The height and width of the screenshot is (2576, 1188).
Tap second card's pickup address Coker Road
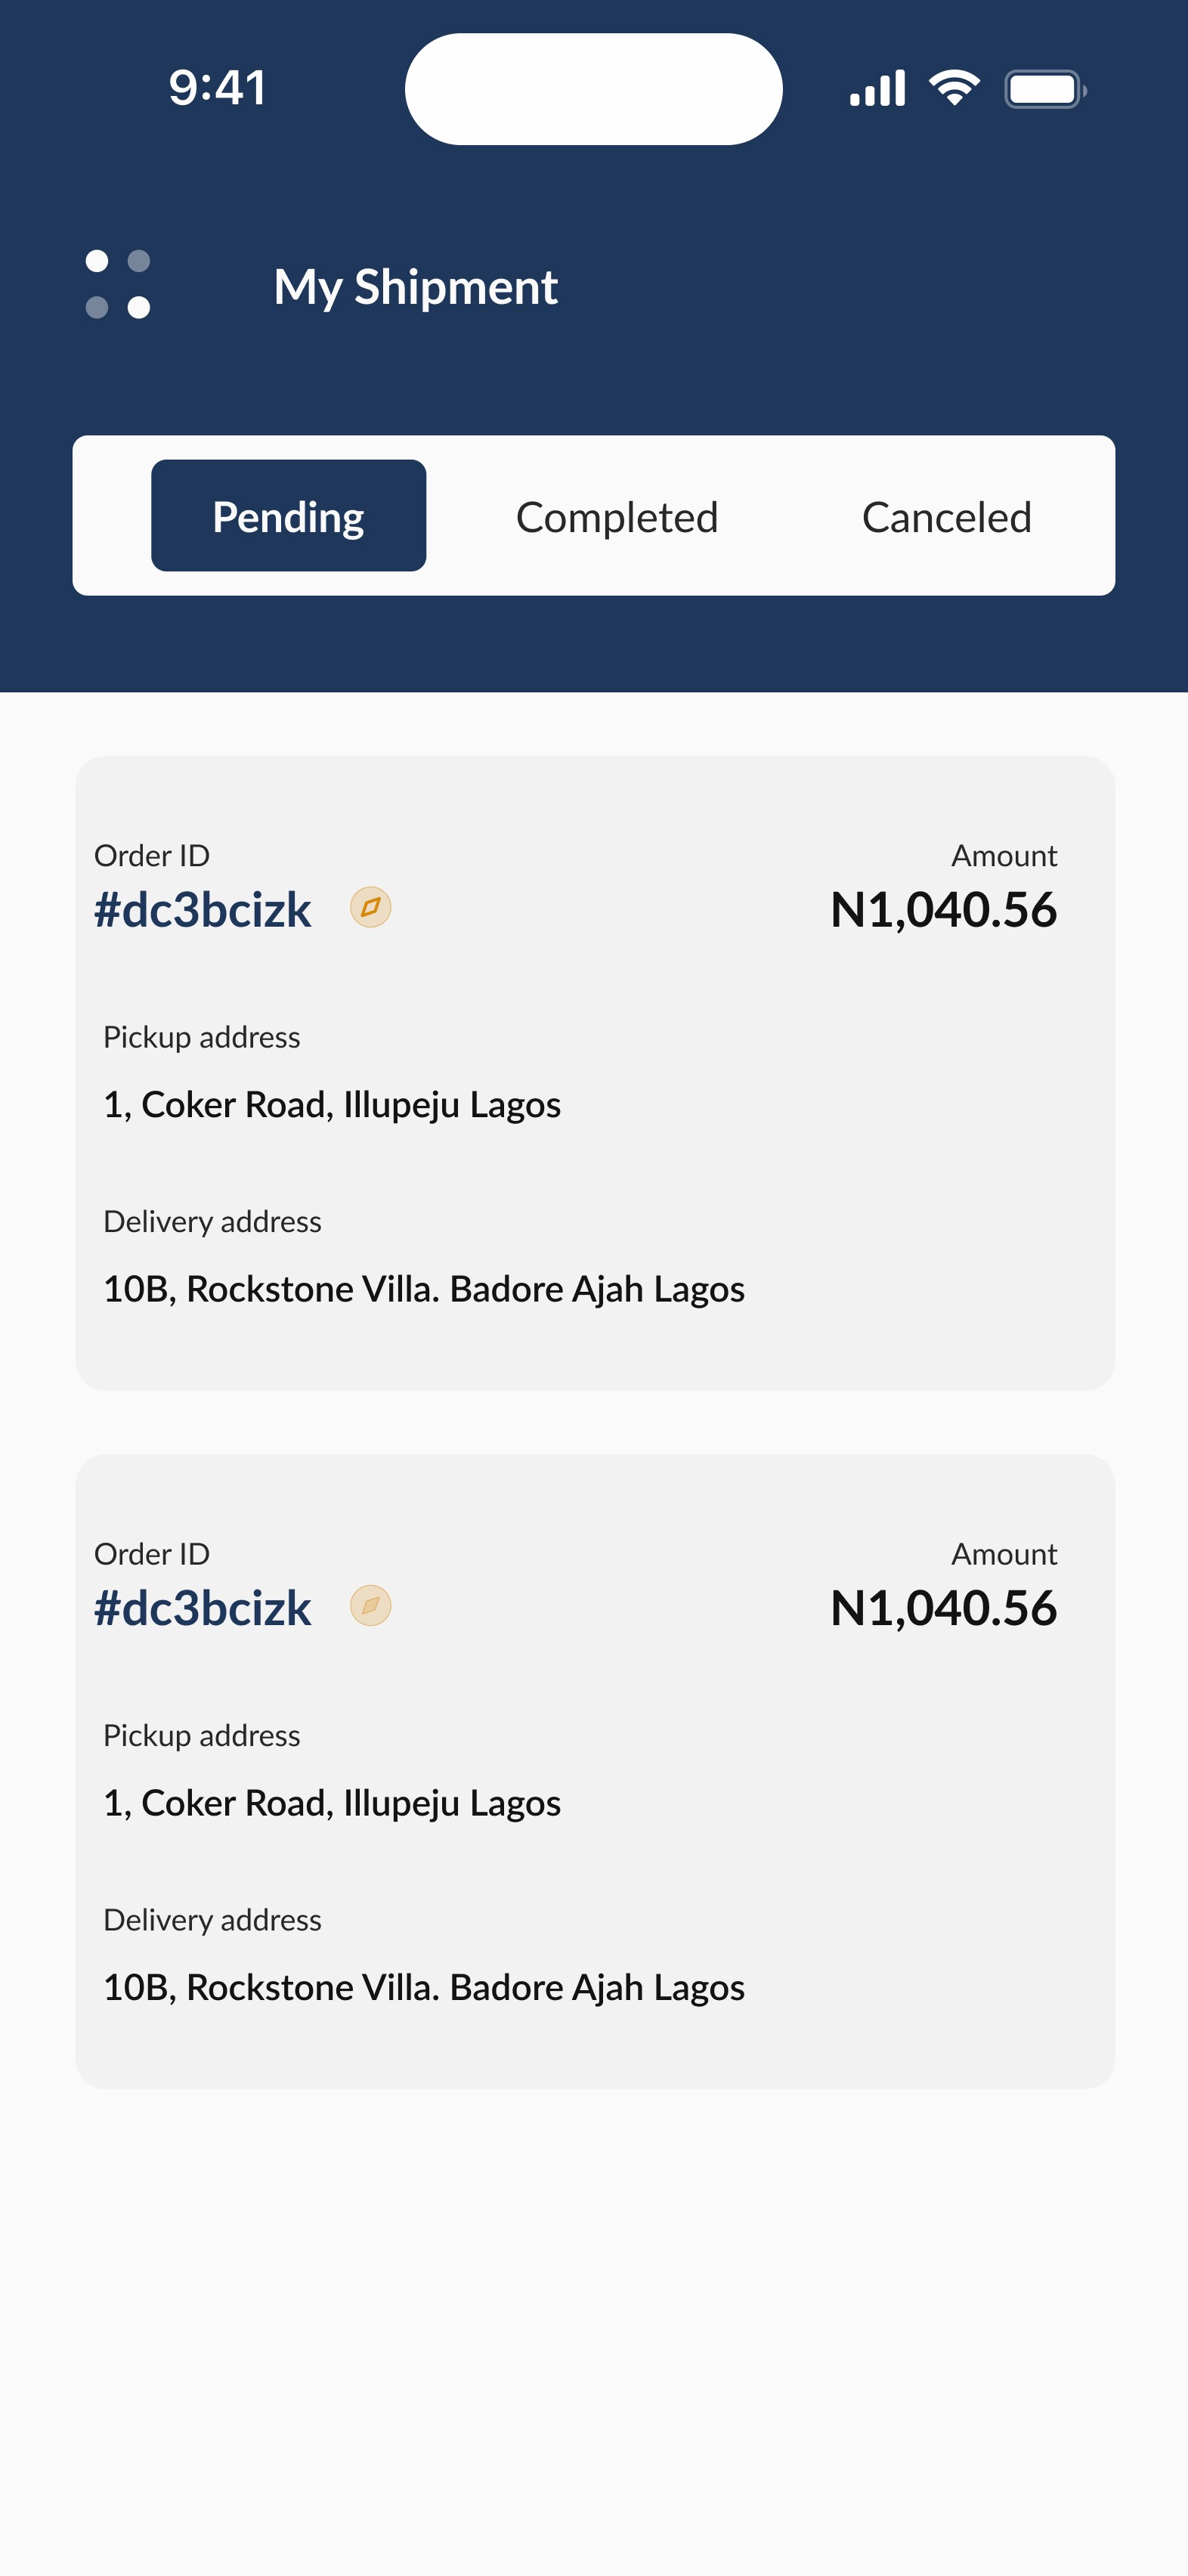click(332, 1803)
